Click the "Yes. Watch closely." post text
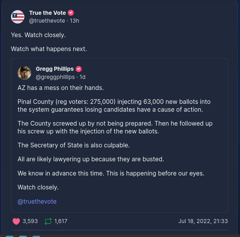The width and height of the screenshot is (240, 237). point(38,35)
